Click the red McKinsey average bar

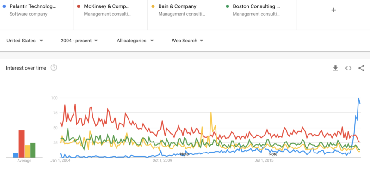[x=21, y=144]
